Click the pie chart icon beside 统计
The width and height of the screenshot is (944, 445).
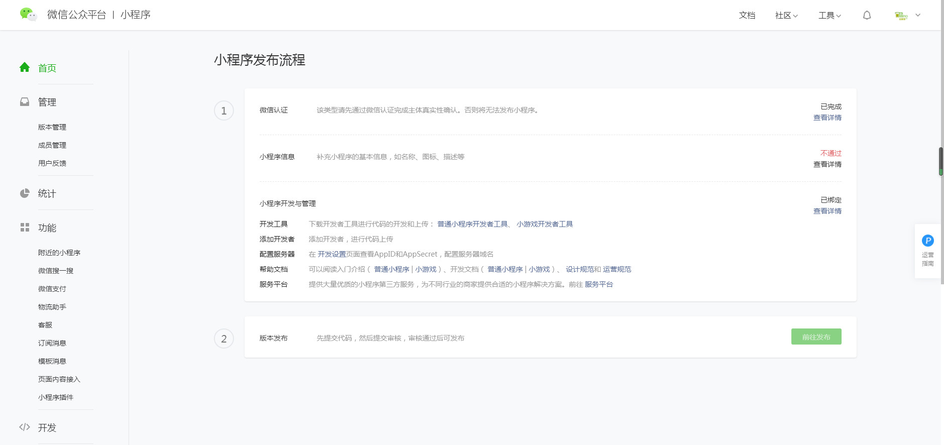(25, 193)
